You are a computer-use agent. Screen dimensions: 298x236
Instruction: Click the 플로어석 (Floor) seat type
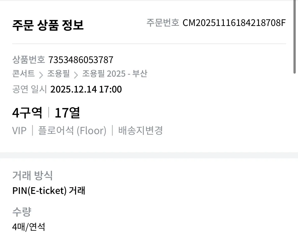72,131
